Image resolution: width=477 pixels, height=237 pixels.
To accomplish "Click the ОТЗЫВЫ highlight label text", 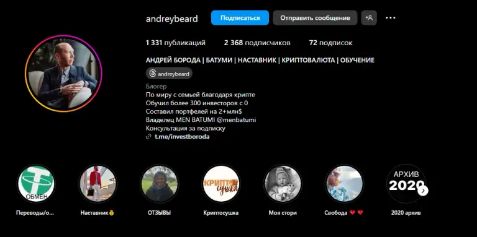I will 160,213.
